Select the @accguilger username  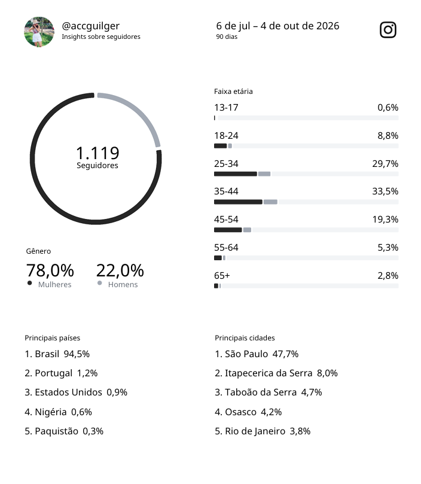(91, 26)
